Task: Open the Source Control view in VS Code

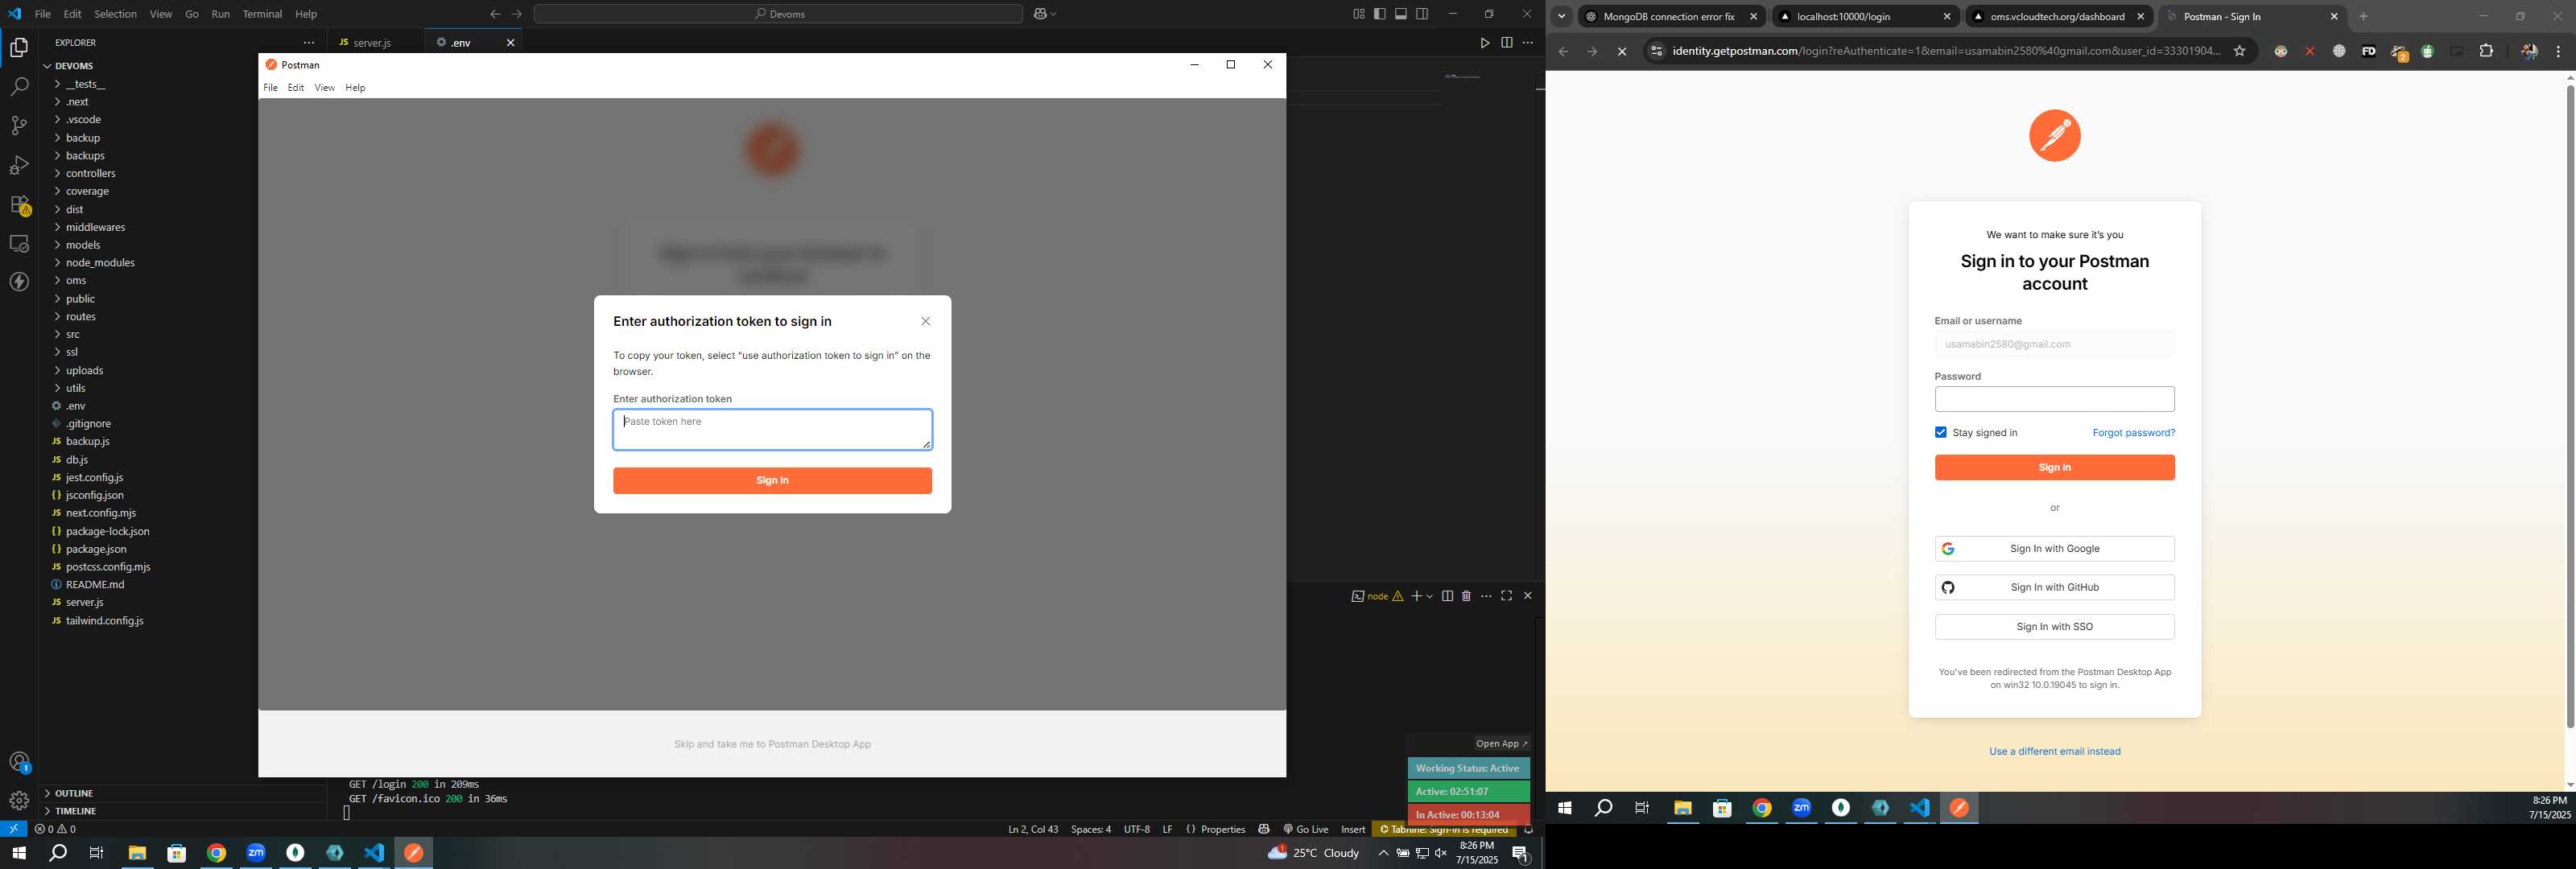Action: point(19,126)
